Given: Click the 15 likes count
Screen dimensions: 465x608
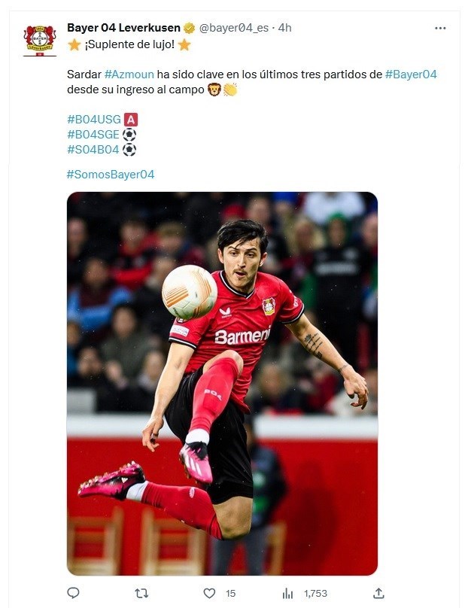Looking at the screenshot, I should (x=231, y=593).
